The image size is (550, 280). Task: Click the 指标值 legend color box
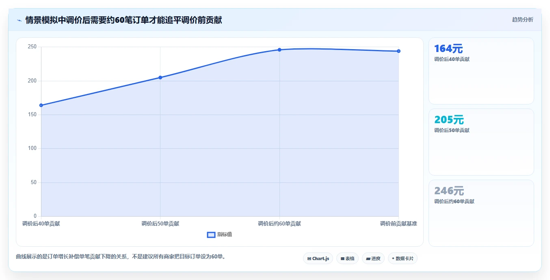click(x=211, y=234)
